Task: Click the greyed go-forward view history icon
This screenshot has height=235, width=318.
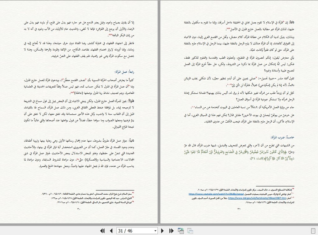Action: (x=190, y=231)
